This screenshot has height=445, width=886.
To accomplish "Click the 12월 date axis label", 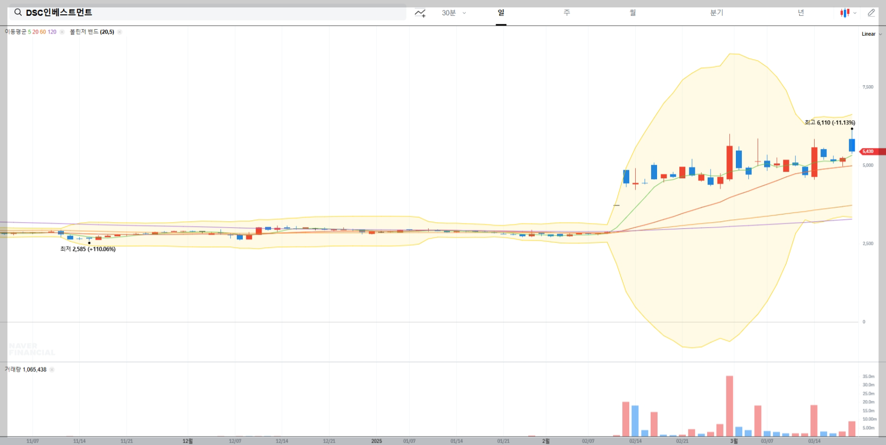I will [x=187, y=441].
